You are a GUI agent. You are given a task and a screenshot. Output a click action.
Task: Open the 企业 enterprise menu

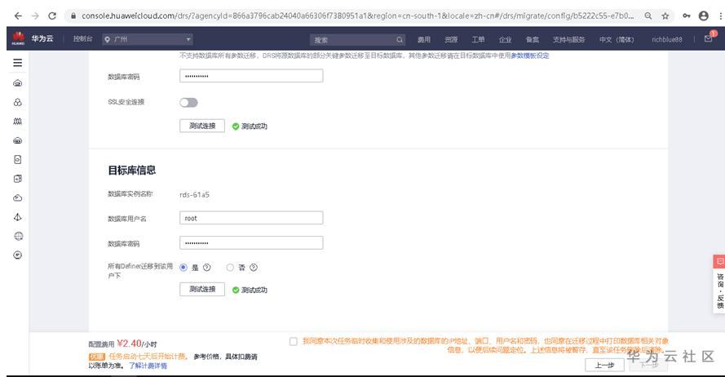(x=506, y=40)
